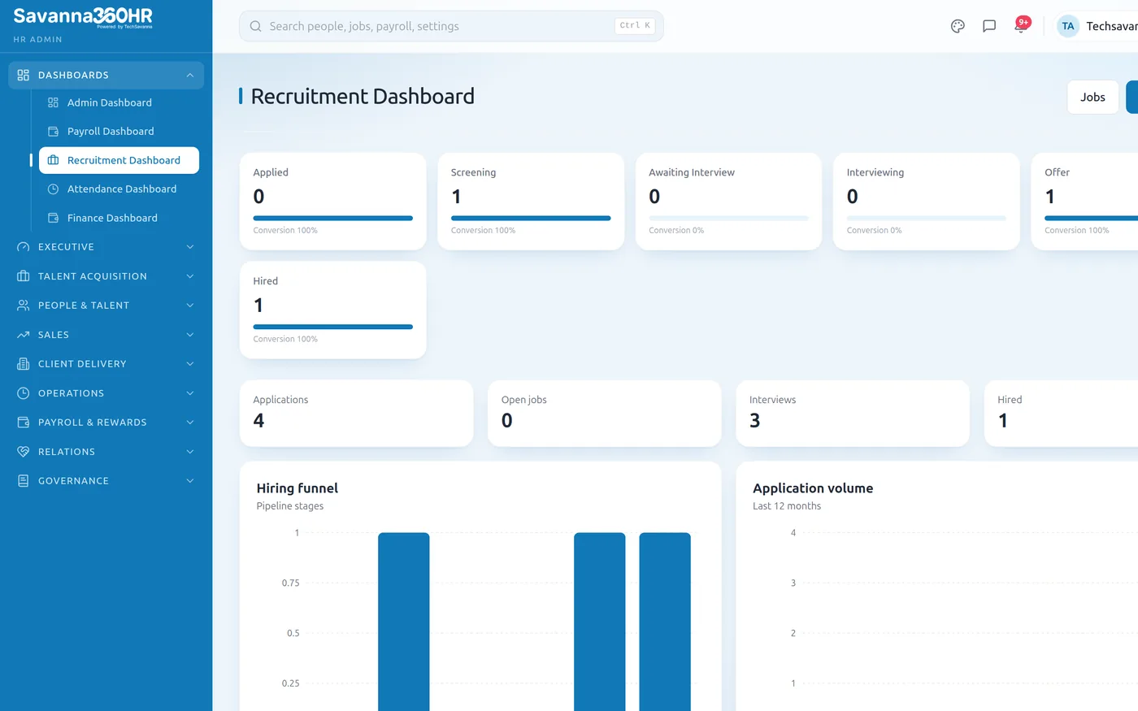Click the People & Talent users icon
The height and width of the screenshot is (711, 1138).
23,306
